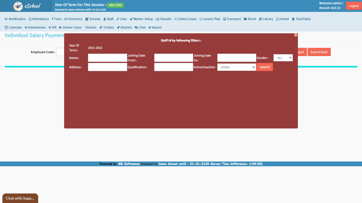362x203 pixels.
Task: Expand the Gender dropdown
Action: point(283,58)
